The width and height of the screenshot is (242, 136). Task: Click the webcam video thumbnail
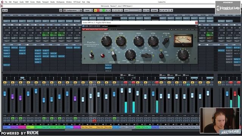click(x=220, y=121)
